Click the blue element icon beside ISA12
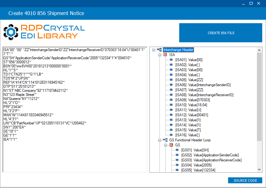This screenshot has height=188, width=266. tap(171, 115)
